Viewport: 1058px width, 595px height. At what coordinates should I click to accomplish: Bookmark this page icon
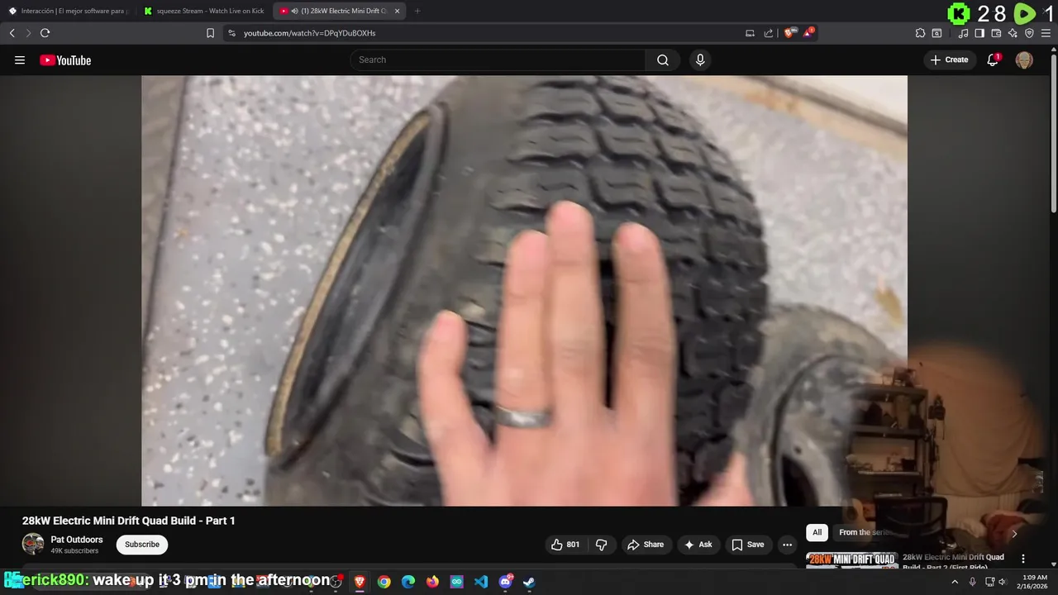210,33
